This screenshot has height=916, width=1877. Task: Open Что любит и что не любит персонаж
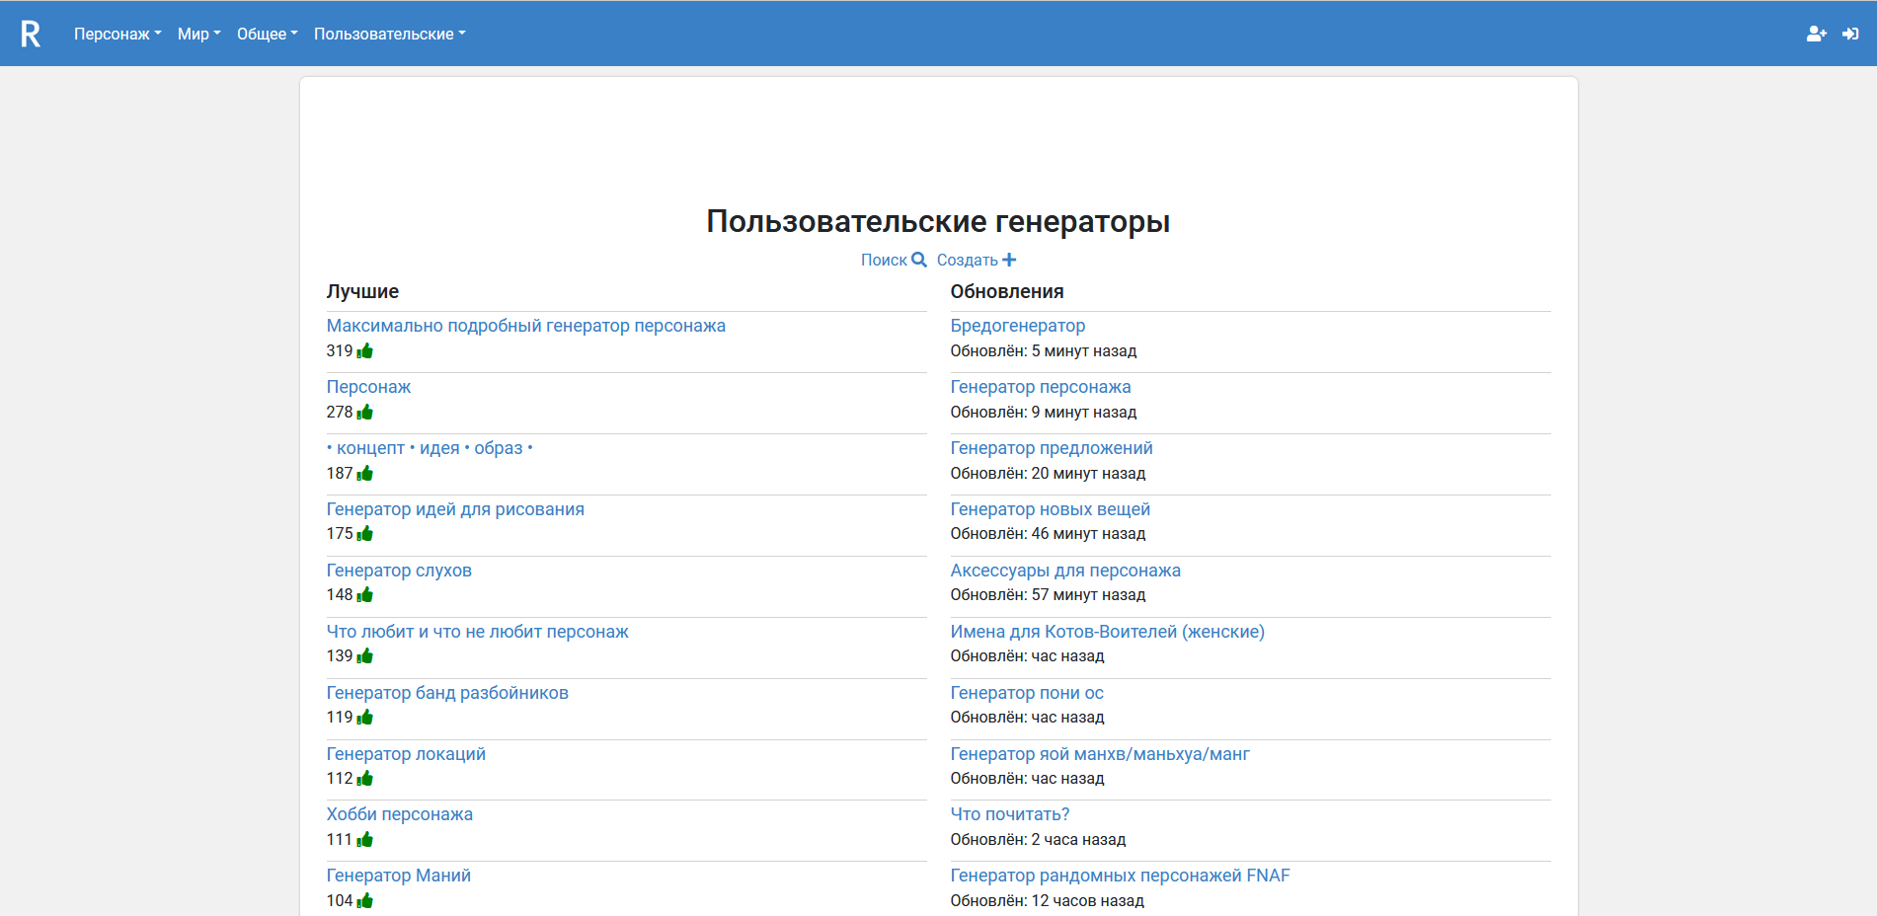pos(478,632)
